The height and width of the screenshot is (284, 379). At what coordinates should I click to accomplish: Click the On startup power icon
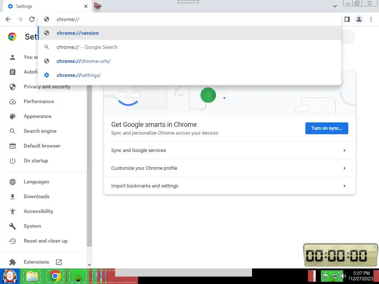pos(12,161)
